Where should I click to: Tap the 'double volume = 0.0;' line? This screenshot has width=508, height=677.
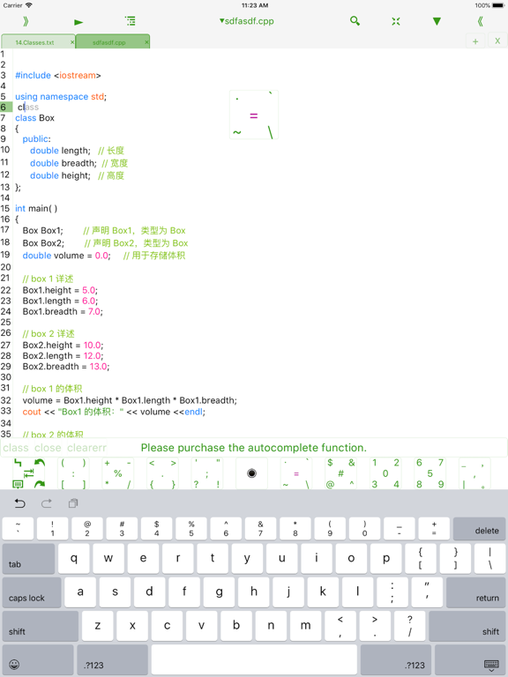click(x=66, y=256)
